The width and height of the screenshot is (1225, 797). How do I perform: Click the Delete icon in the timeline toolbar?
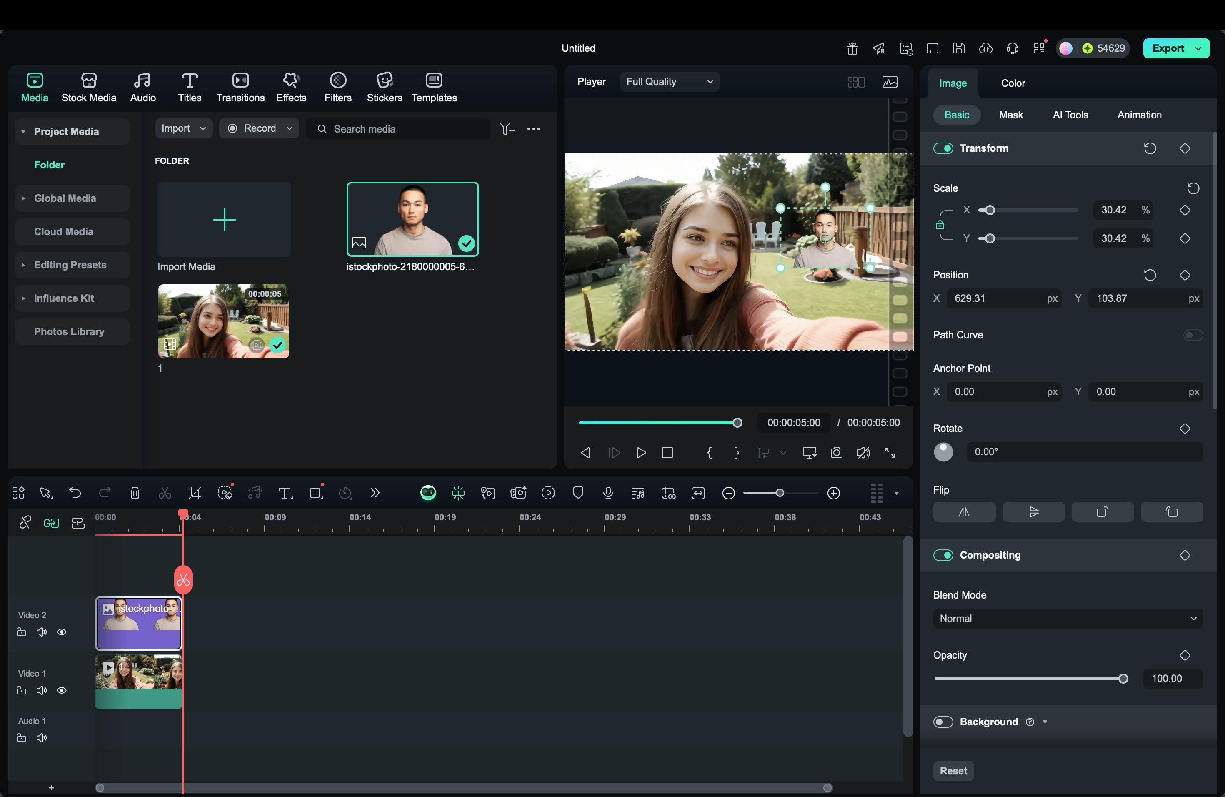coord(135,493)
